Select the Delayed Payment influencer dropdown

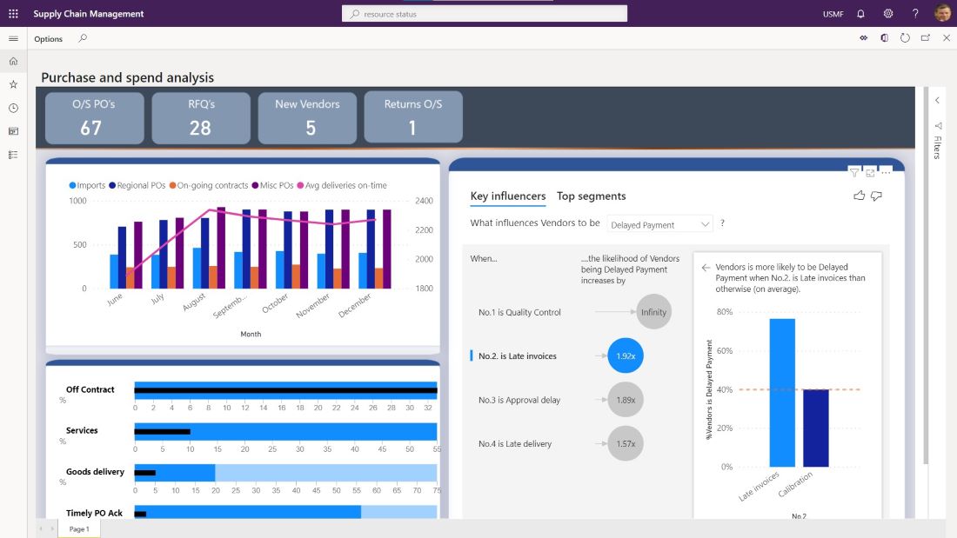coord(659,223)
